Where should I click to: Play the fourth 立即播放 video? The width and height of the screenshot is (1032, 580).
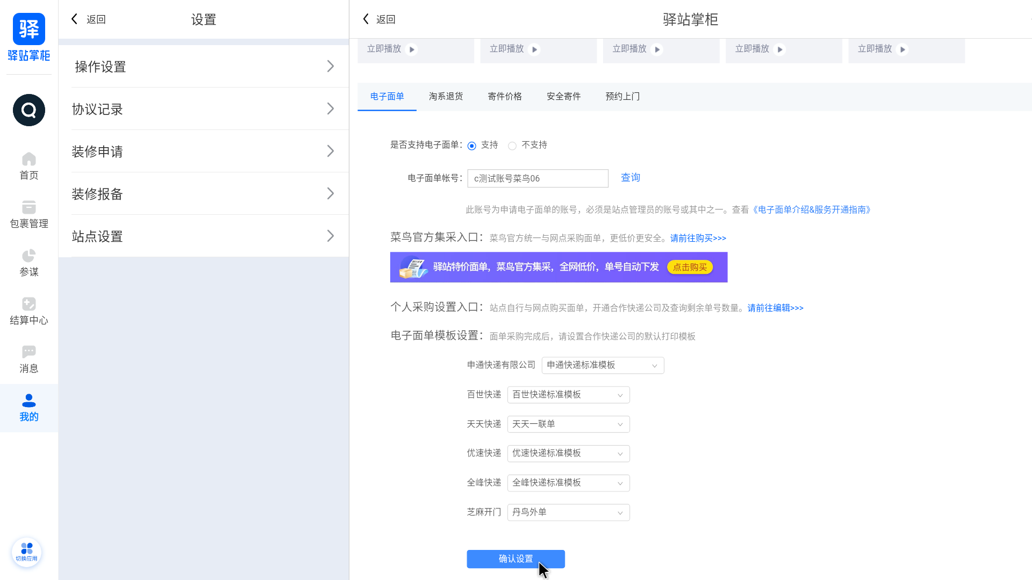pos(780,49)
